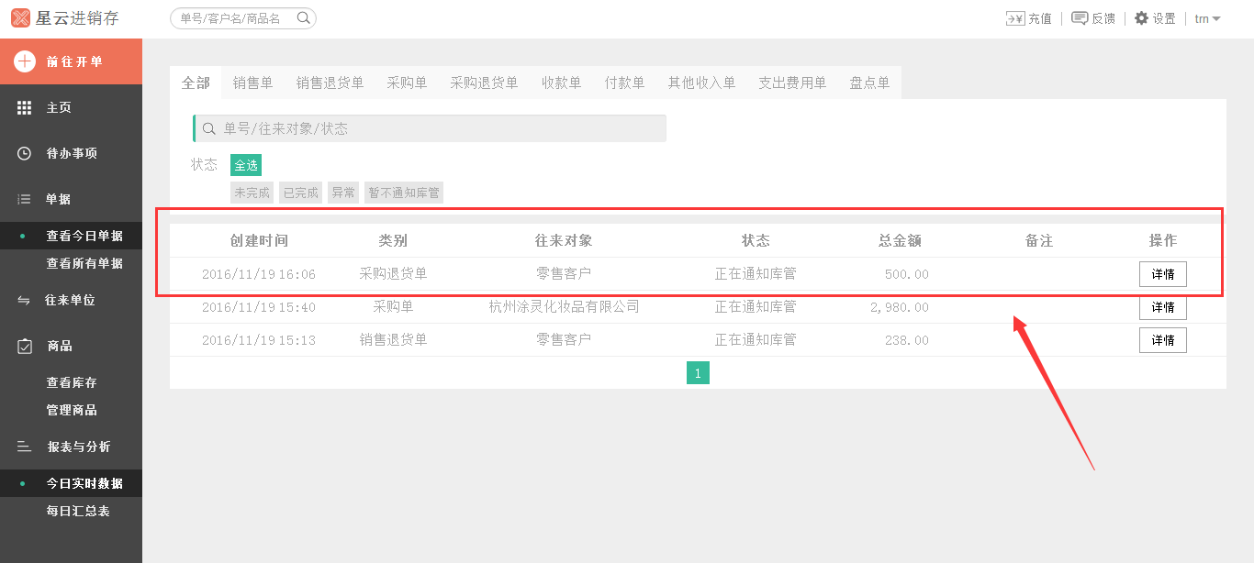
Task: Open 查看所有单据 in the sidebar
Action: click(x=84, y=263)
